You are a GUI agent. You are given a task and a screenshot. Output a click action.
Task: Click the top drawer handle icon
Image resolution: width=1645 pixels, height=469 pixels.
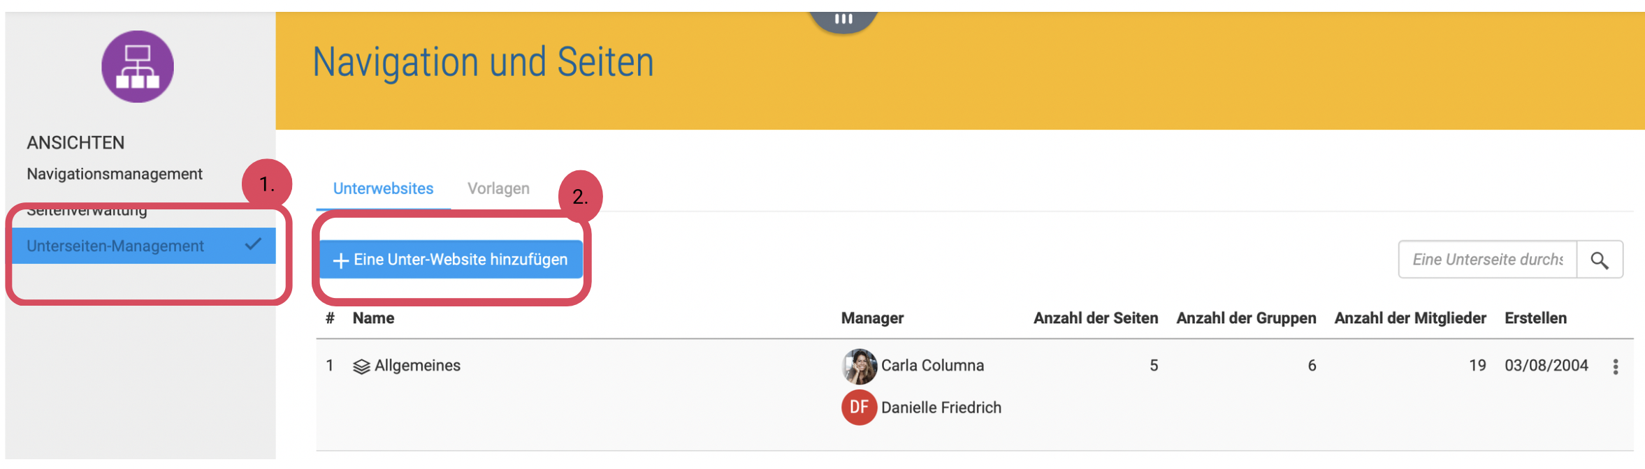point(843,19)
